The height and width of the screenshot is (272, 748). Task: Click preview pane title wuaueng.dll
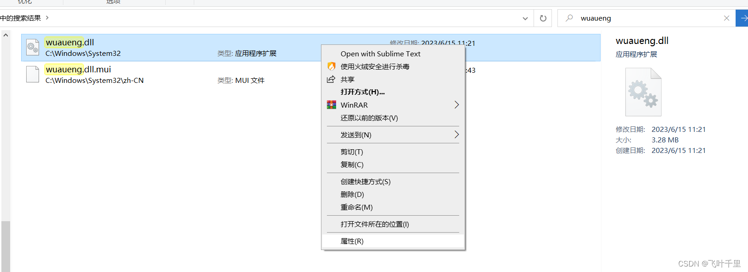click(x=642, y=40)
